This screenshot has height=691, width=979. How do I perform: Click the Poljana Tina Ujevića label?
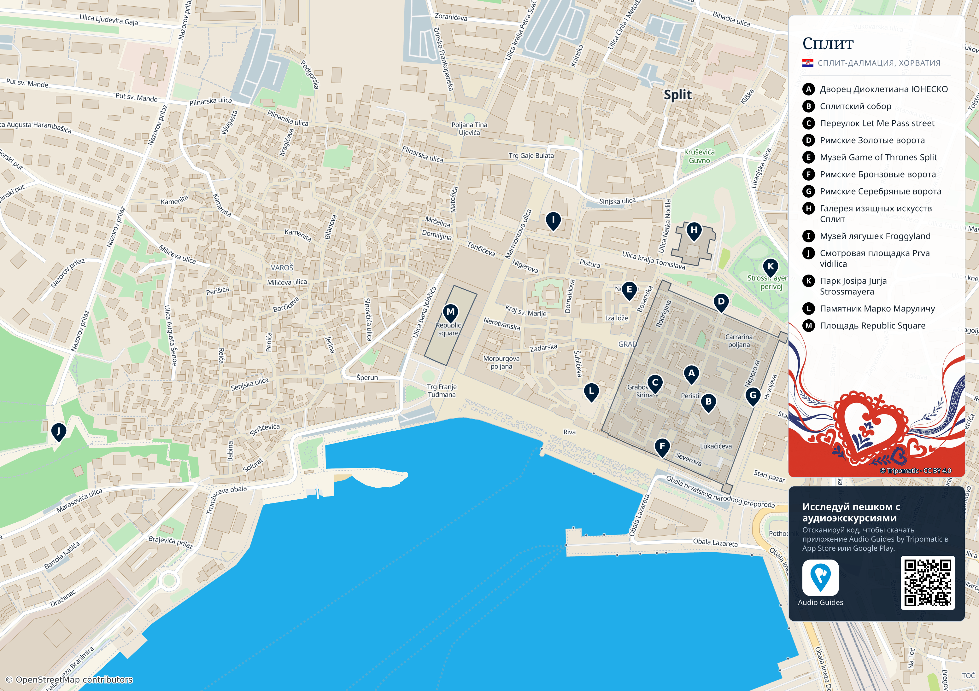click(469, 129)
